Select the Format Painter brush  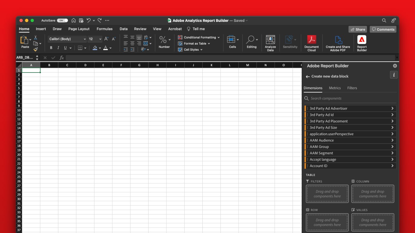(36, 49)
